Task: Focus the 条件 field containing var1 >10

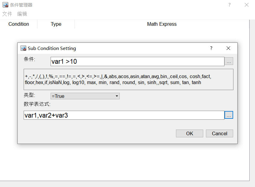Action: click(137, 62)
